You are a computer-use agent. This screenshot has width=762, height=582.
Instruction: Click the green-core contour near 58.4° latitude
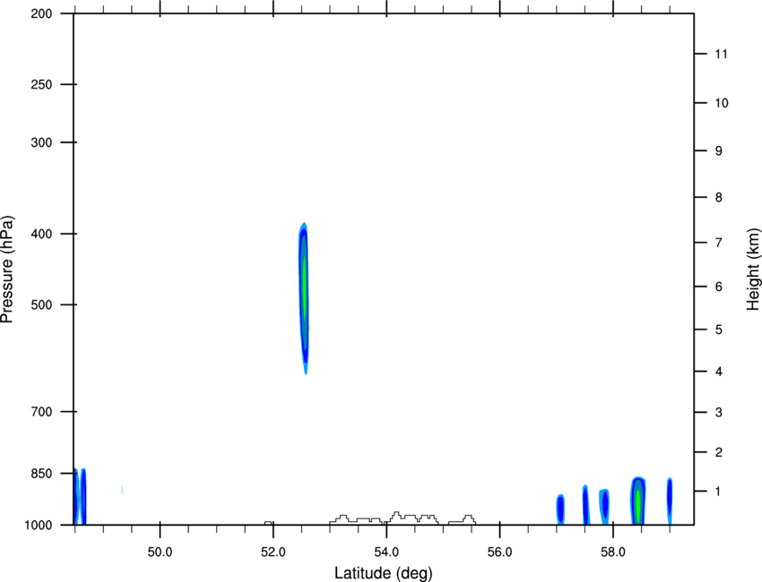(638, 501)
